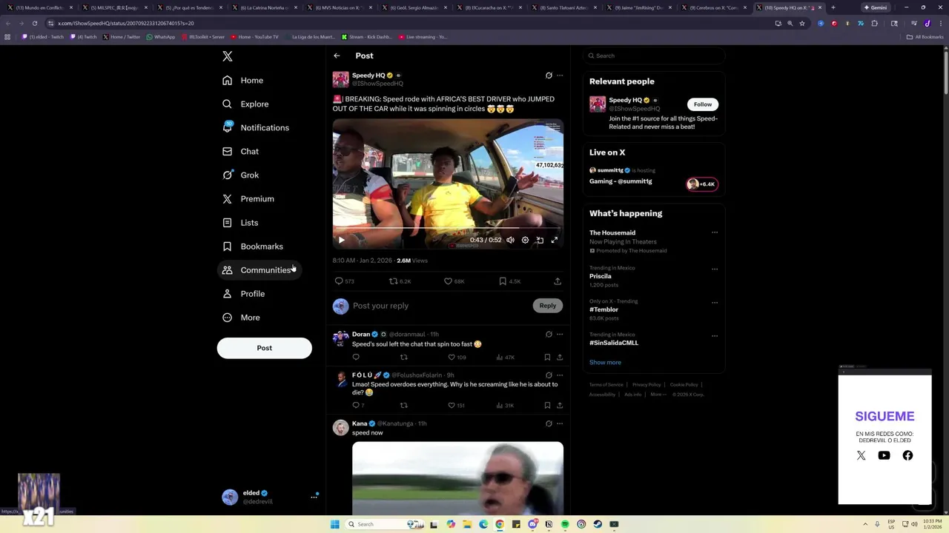The image size is (949, 533).
Task: Click Show more under What's happening
Action: (x=605, y=362)
